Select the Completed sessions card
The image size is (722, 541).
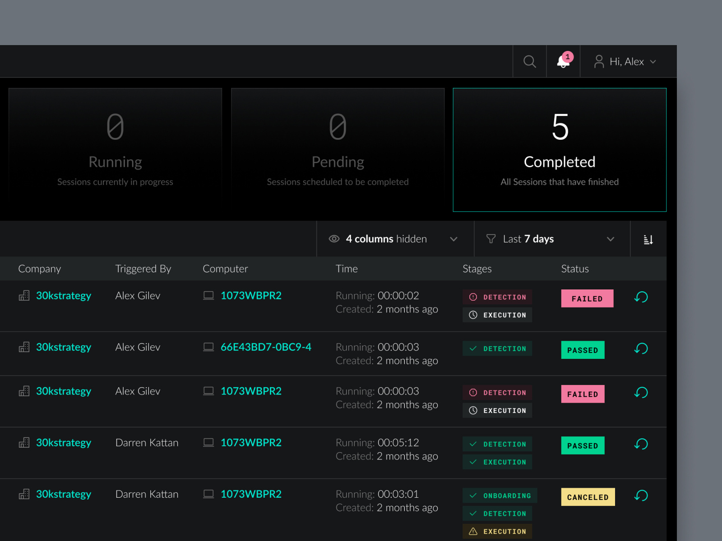(560, 150)
